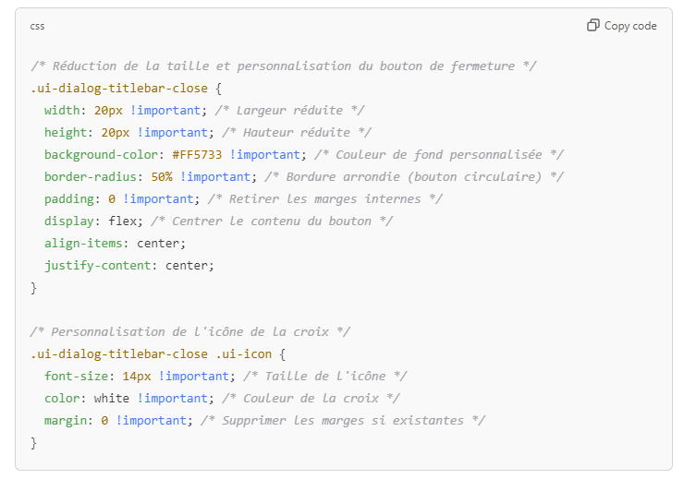Viewport: 696px width, 479px height.
Task: Click the 50% border-radius value
Action: pos(162,177)
